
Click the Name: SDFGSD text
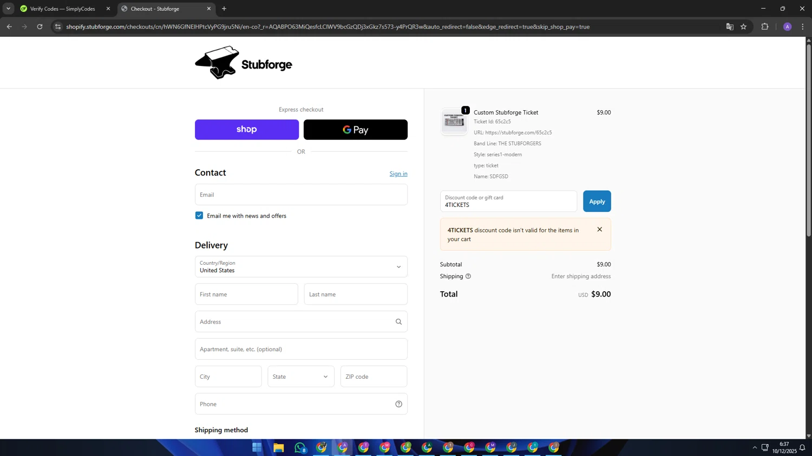(490, 177)
